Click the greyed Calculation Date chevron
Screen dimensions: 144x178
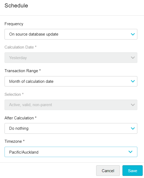[133, 58]
